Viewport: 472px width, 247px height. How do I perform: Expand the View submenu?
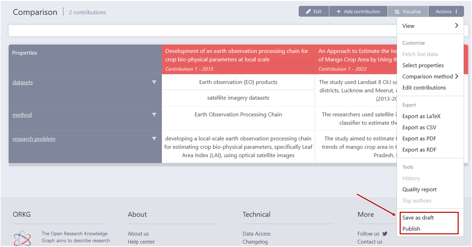(430, 26)
